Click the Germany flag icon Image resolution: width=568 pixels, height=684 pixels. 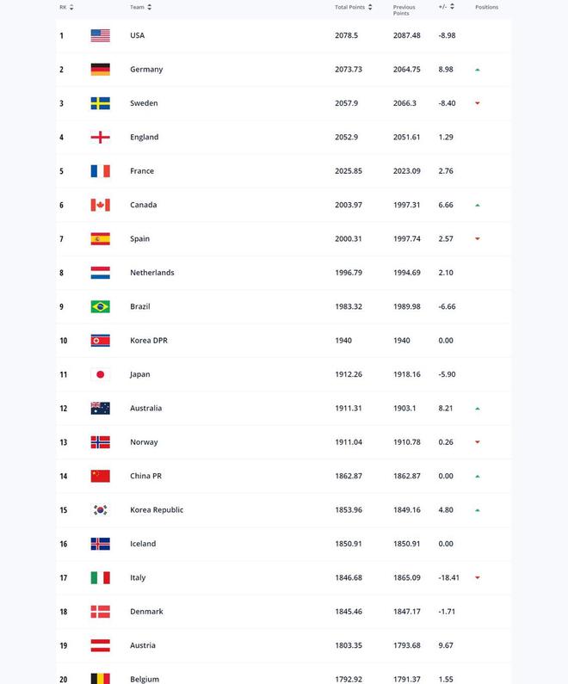[x=100, y=70]
